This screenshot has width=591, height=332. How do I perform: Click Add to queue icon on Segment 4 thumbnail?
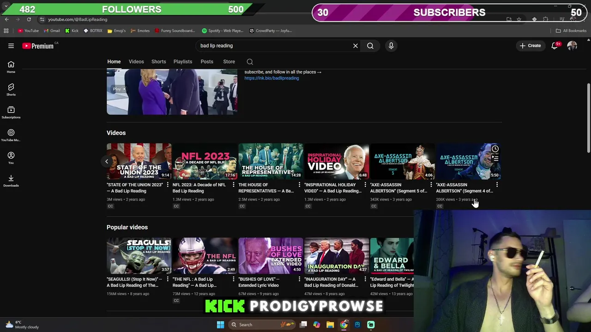(x=495, y=158)
